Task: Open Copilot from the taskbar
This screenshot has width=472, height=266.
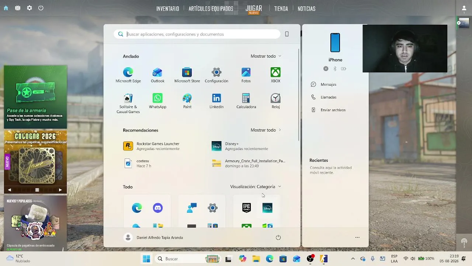Action: (x=242, y=259)
